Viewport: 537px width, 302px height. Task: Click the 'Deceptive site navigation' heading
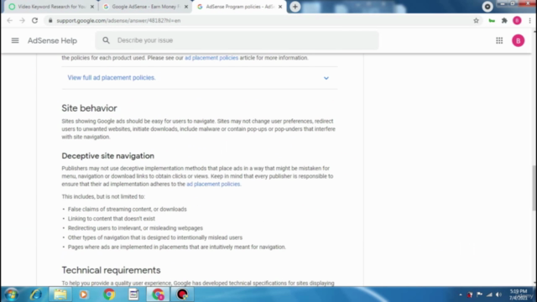tap(108, 156)
